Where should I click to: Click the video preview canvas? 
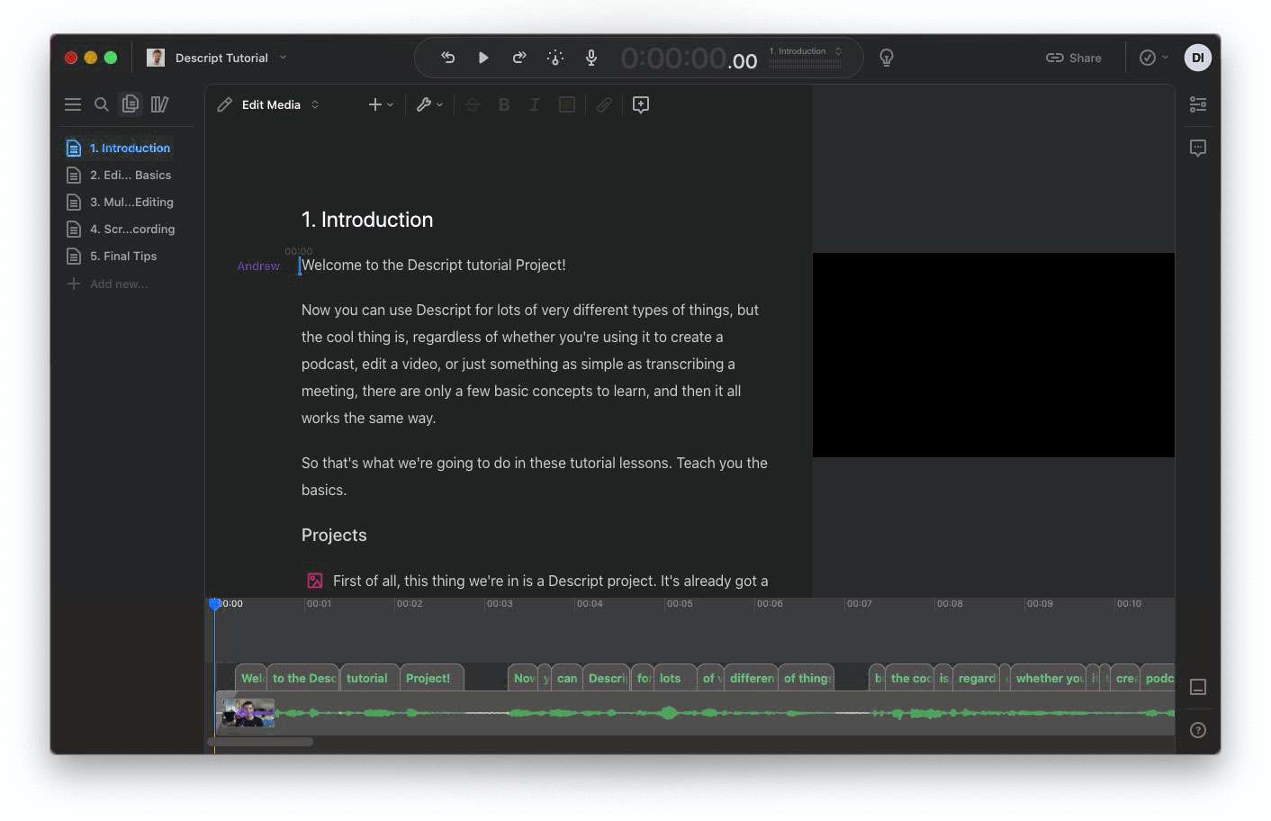click(994, 355)
